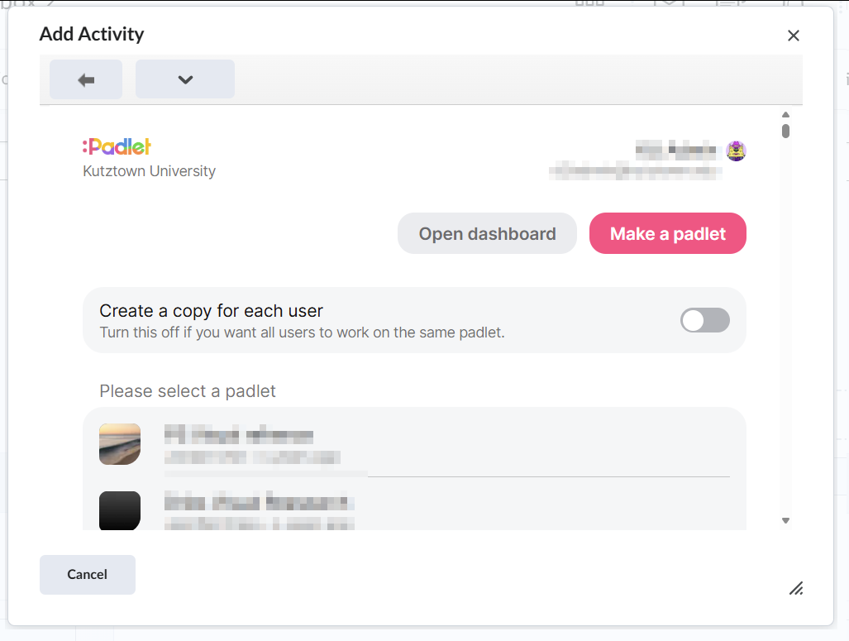Close the Add Activity dialog
The height and width of the screenshot is (641, 849).
tap(794, 36)
